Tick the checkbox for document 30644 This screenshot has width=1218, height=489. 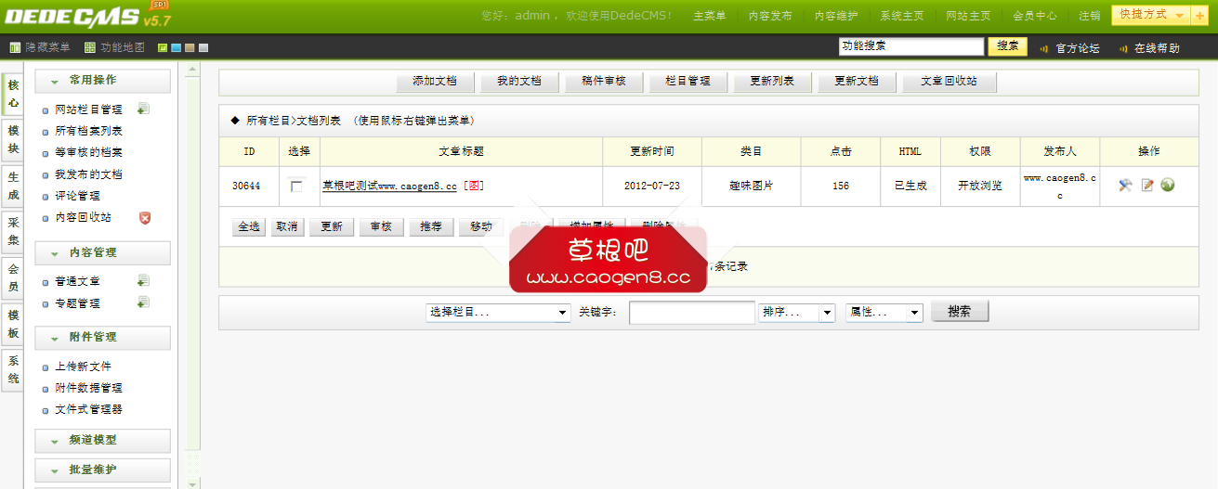296,187
